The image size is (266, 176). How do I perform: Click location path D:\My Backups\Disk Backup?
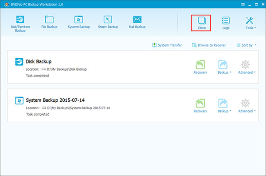tap(66, 69)
